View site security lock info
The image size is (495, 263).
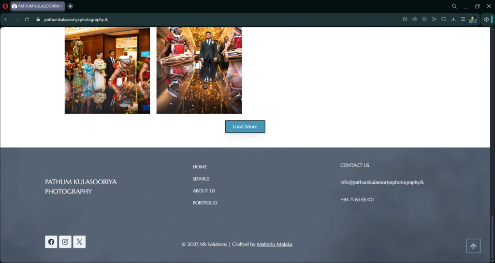click(x=38, y=19)
